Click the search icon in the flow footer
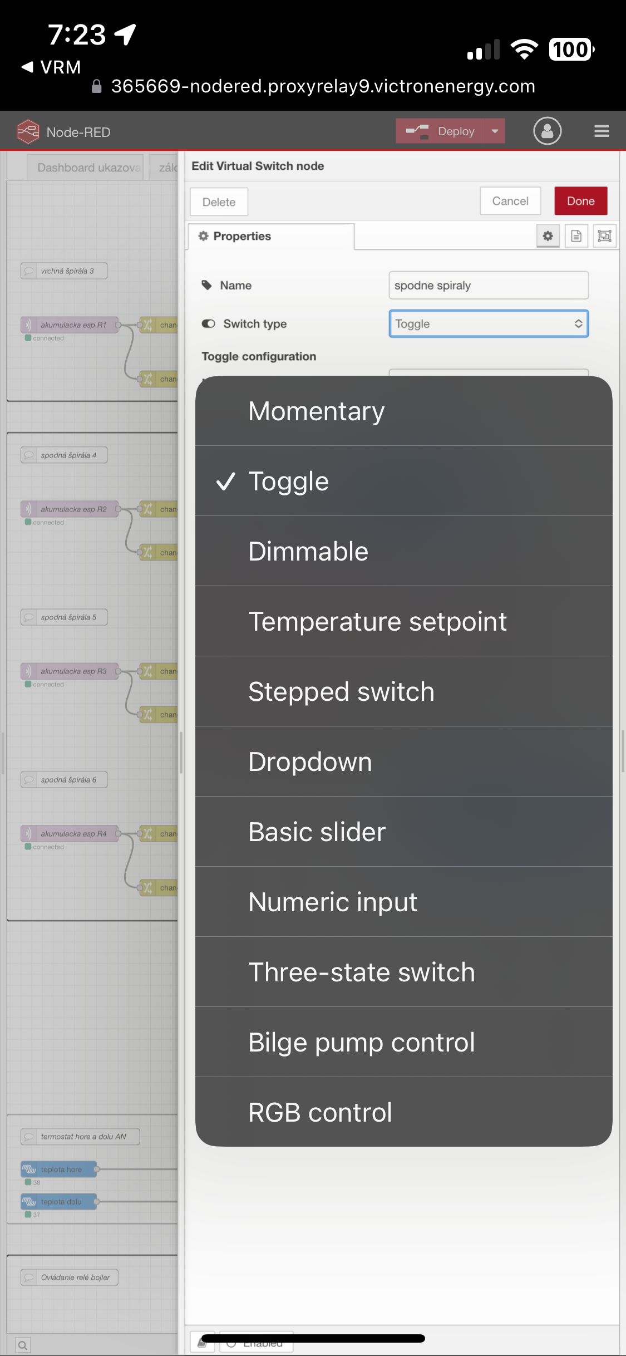Image resolution: width=626 pixels, height=1356 pixels. 23,1345
